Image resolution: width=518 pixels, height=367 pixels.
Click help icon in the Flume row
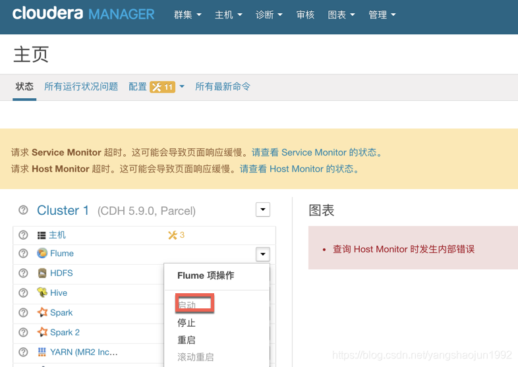coord(23,254)
